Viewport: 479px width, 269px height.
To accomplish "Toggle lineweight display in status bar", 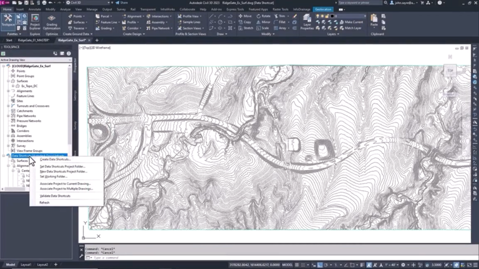I will click(x=362, y=265).
